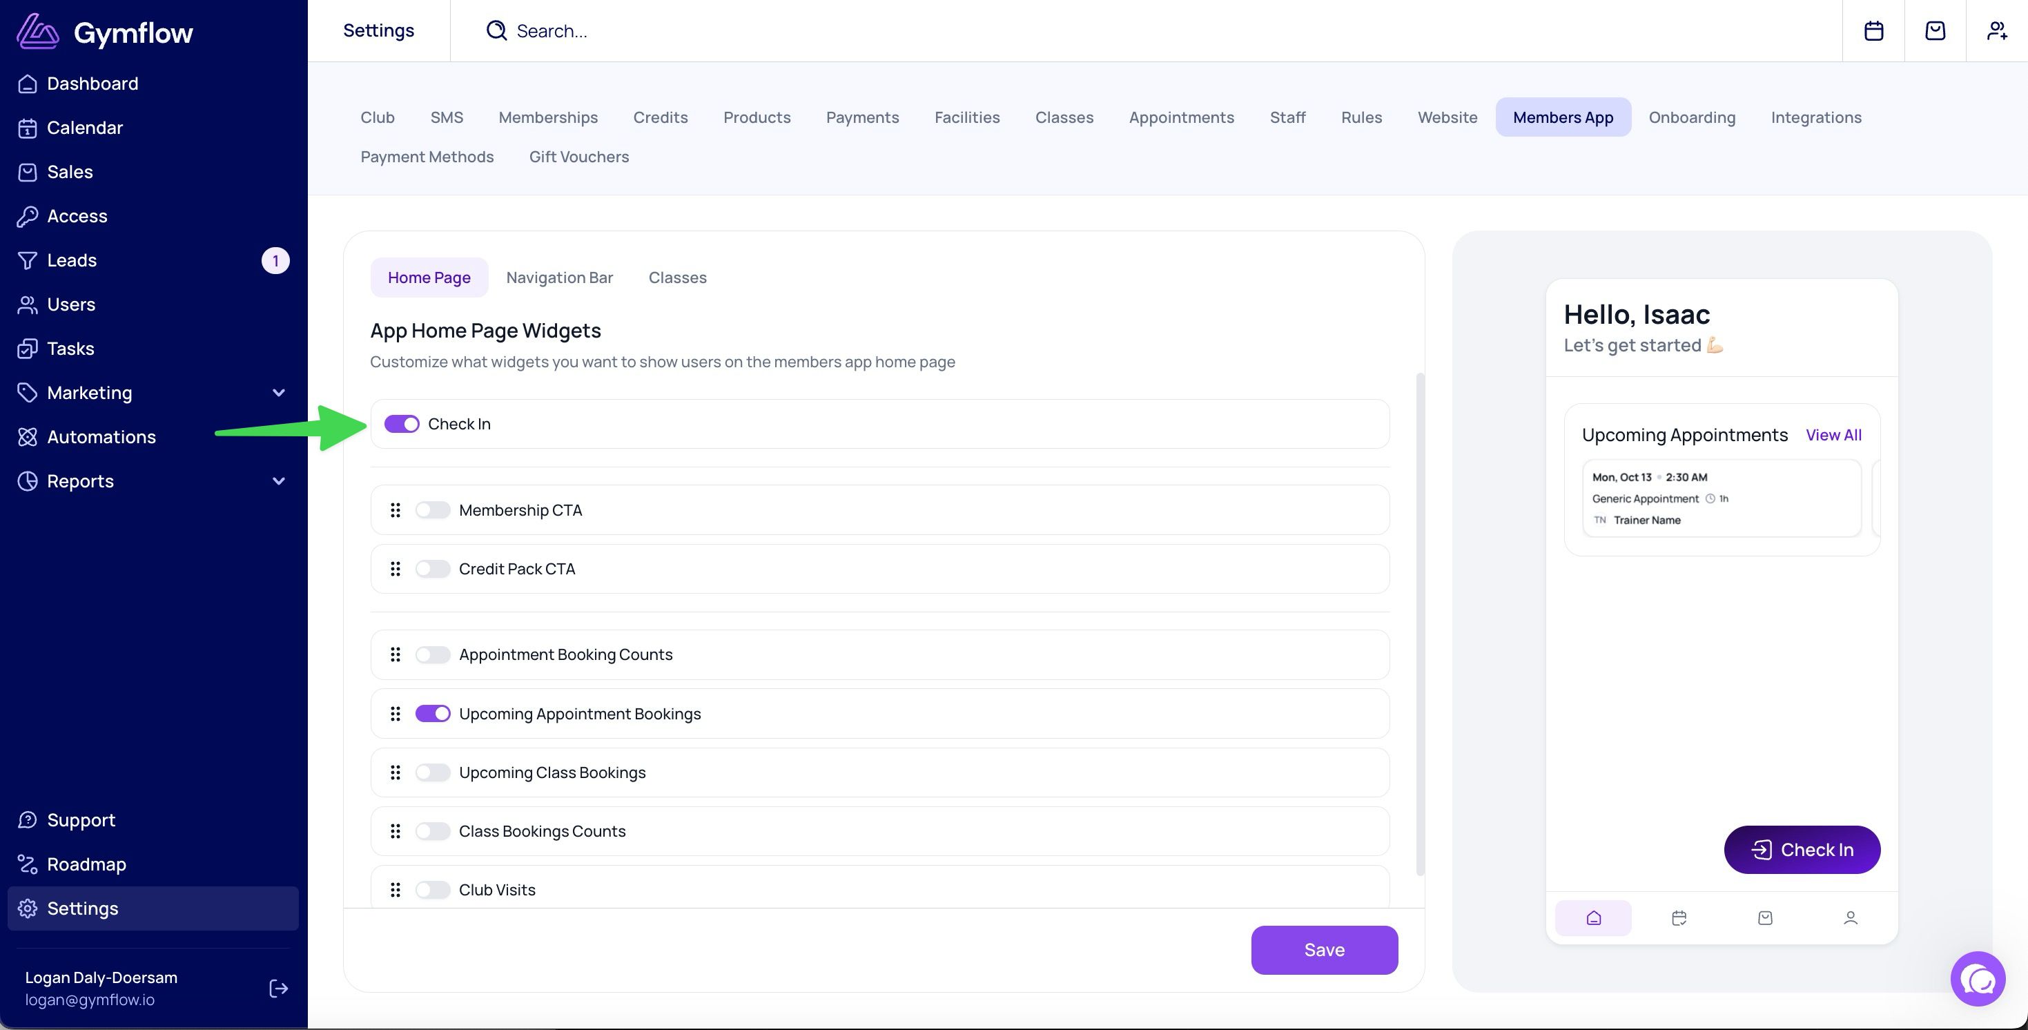Open the Club settings tab
The width and height of the screenshot is (2028, 1030).
coord(377,117)
